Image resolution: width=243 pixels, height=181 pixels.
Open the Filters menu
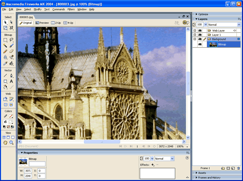click(x=71, y=9)
